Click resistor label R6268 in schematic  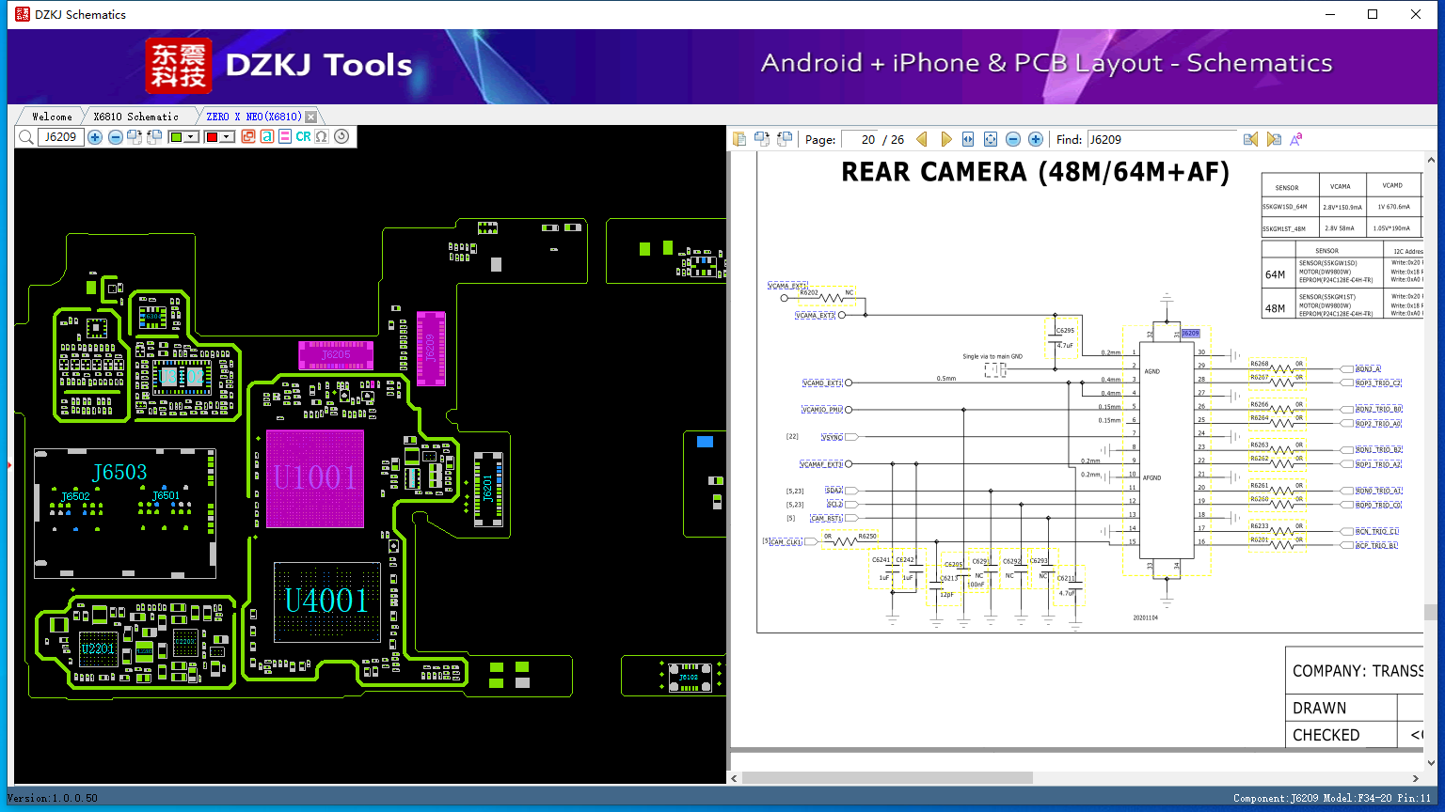coord(1260,364)
